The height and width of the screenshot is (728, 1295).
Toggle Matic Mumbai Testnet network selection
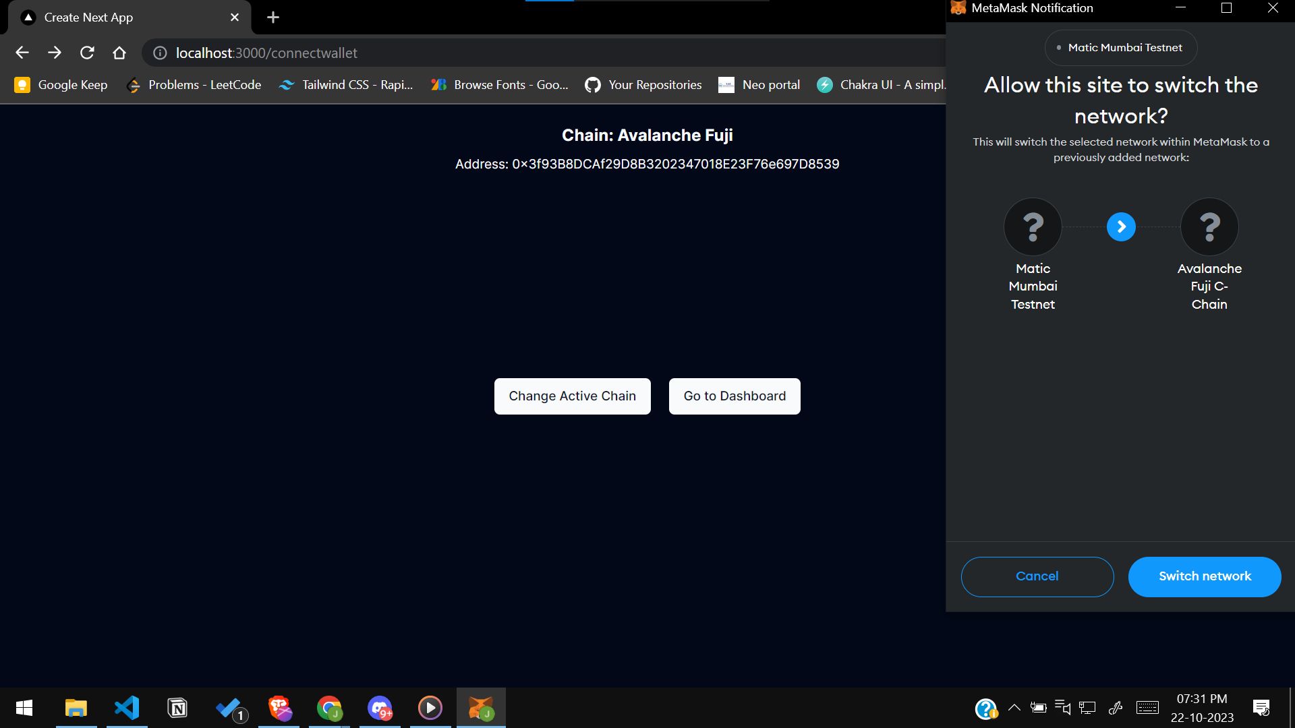click(x=1033, y=228)
